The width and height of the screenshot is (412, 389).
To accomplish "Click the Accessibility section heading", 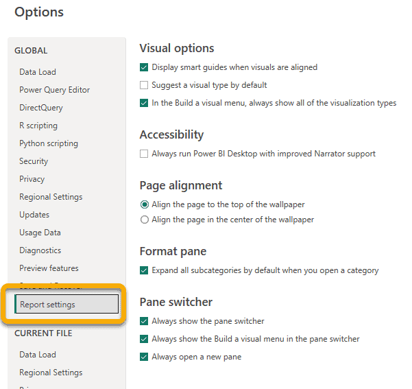I will [x=171, y=134].
